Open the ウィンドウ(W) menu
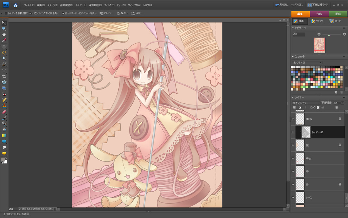 coord(134,5)
